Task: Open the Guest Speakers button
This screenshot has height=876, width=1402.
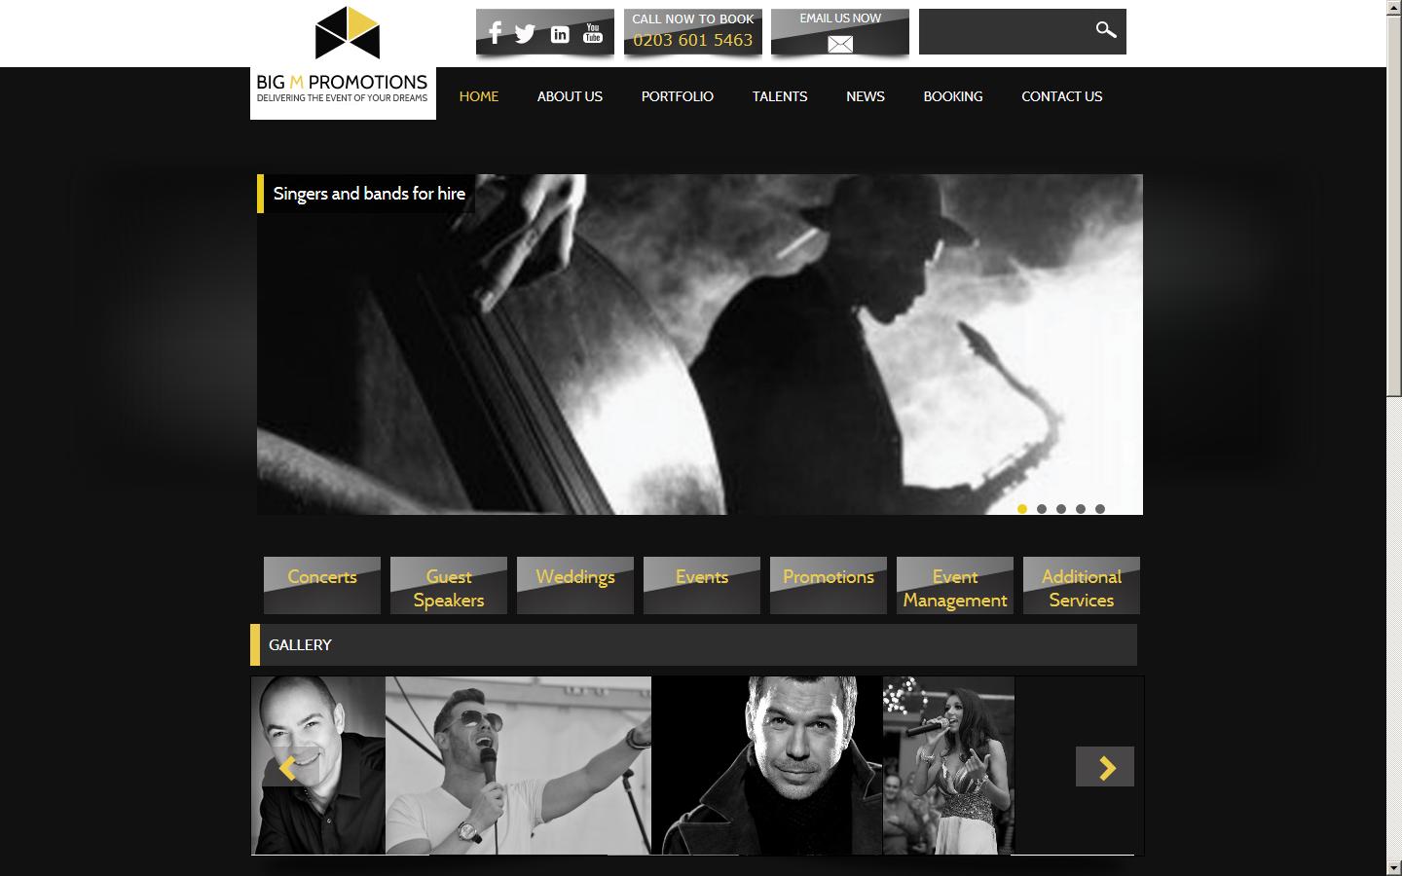Action: click(449, 585)
